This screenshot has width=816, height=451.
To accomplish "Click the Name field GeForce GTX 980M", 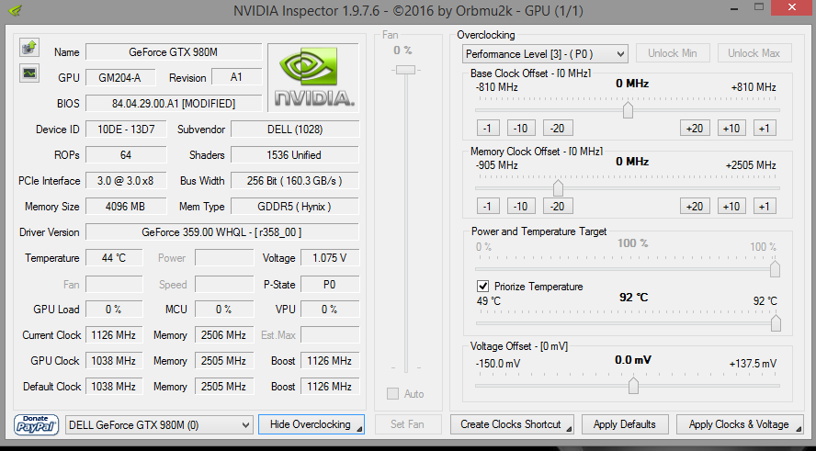I will coord(174,52).
